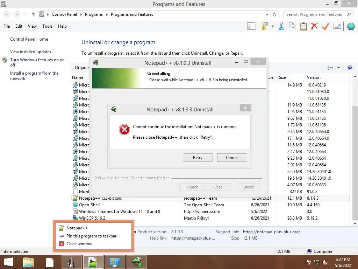Click the Refresh button in address bar

coord(274,14)
